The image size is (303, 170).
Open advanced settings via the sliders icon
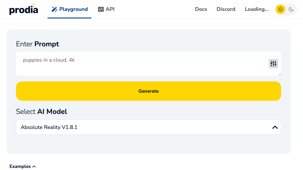273,63
